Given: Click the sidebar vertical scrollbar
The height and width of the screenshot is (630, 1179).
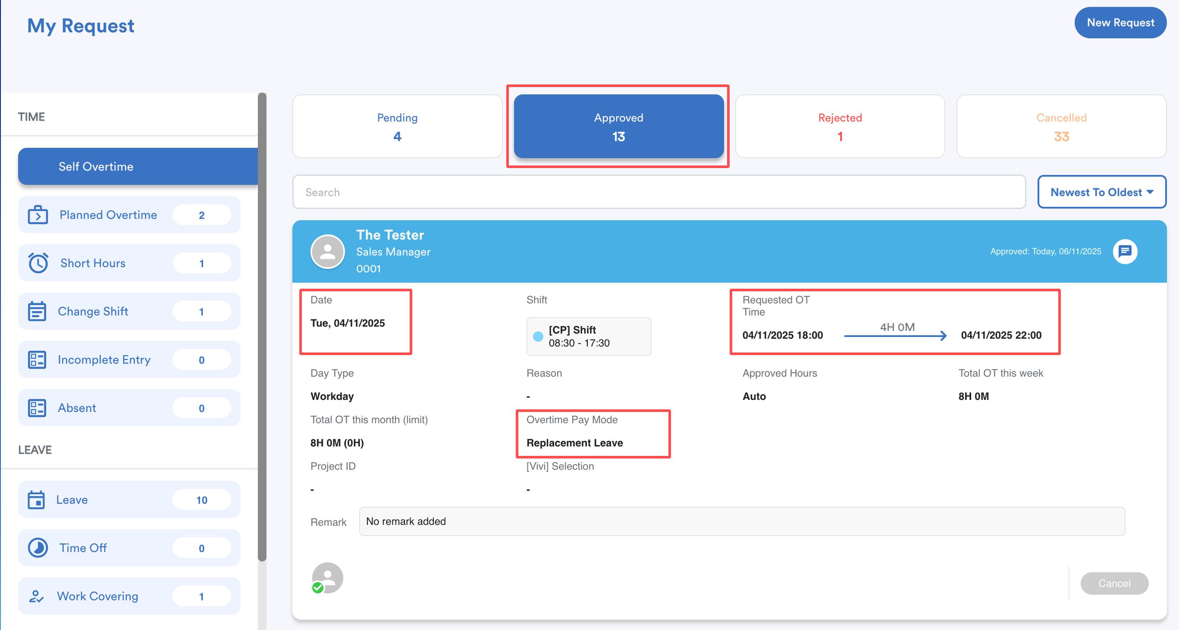Looking at the screenshot, I should point(262,327).
